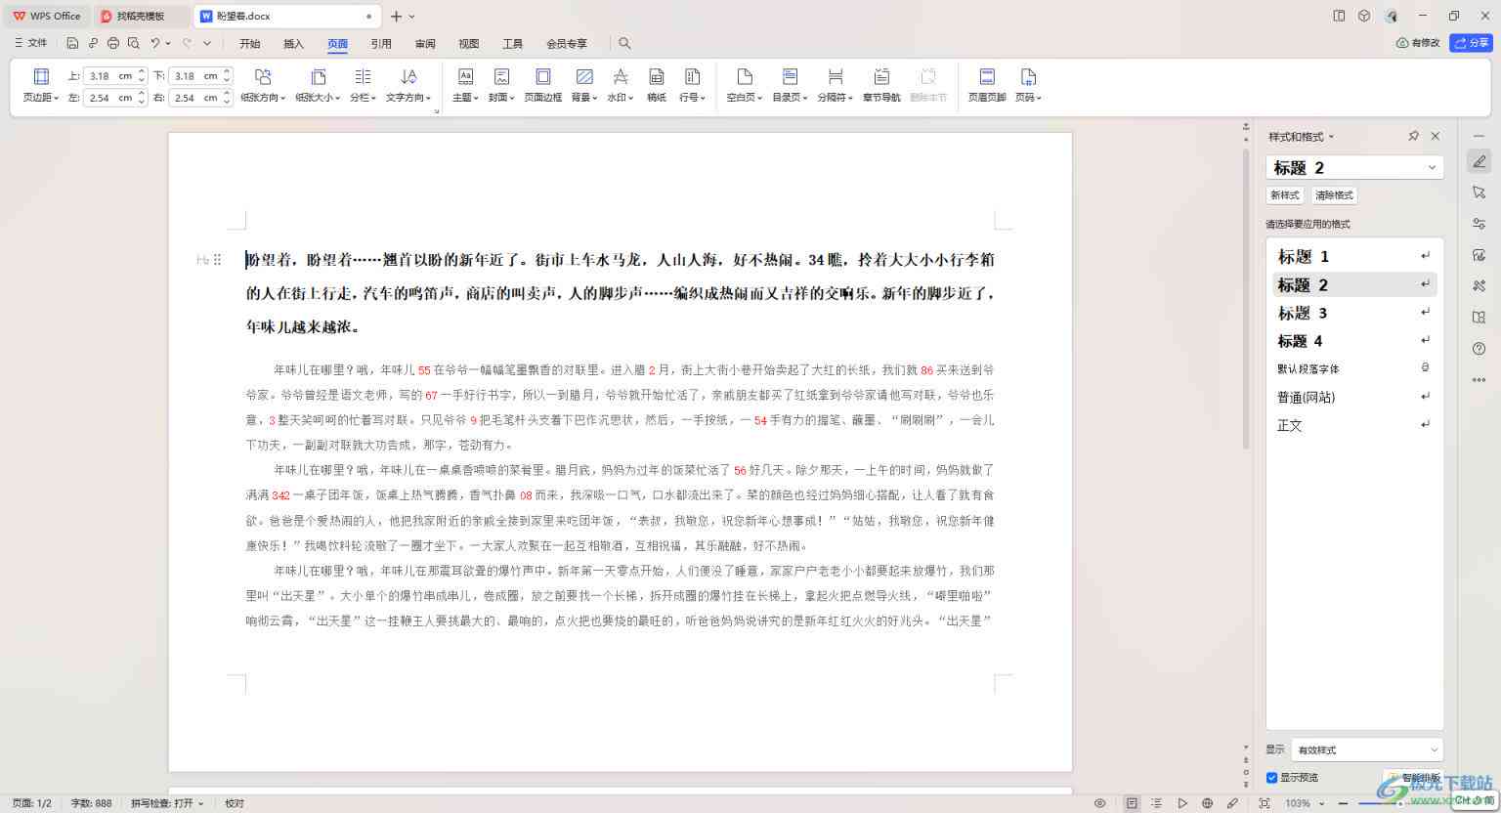Open 纸张方向 paper orientation options
Image resolution: width=1501 pixels, height=813 pixels.
[x=263, y=85]
